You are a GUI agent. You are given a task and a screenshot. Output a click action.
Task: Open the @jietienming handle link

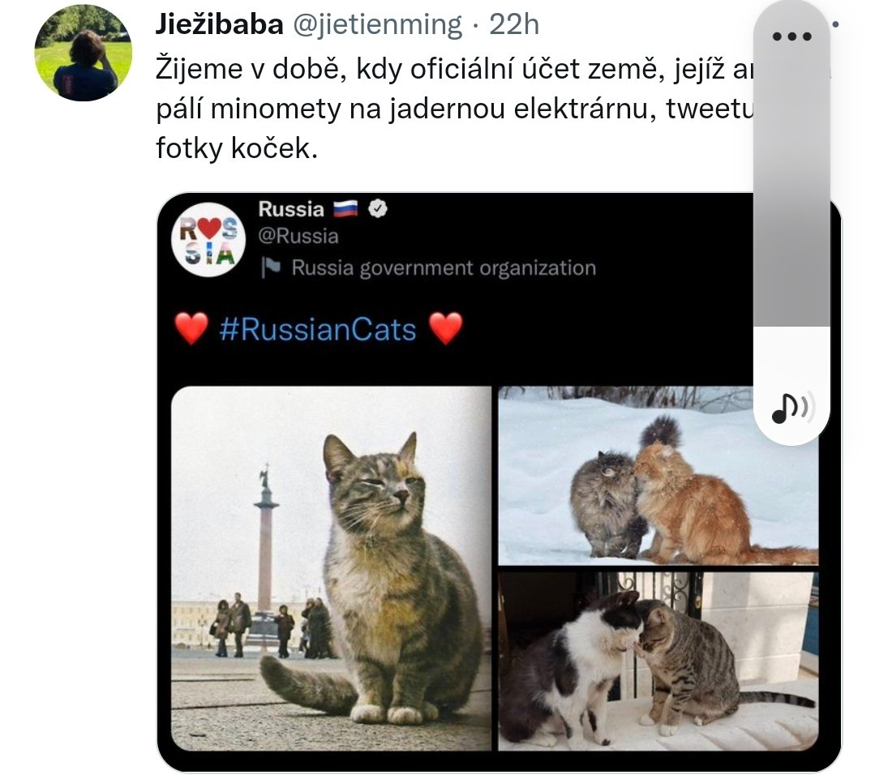tap(377, 24)
